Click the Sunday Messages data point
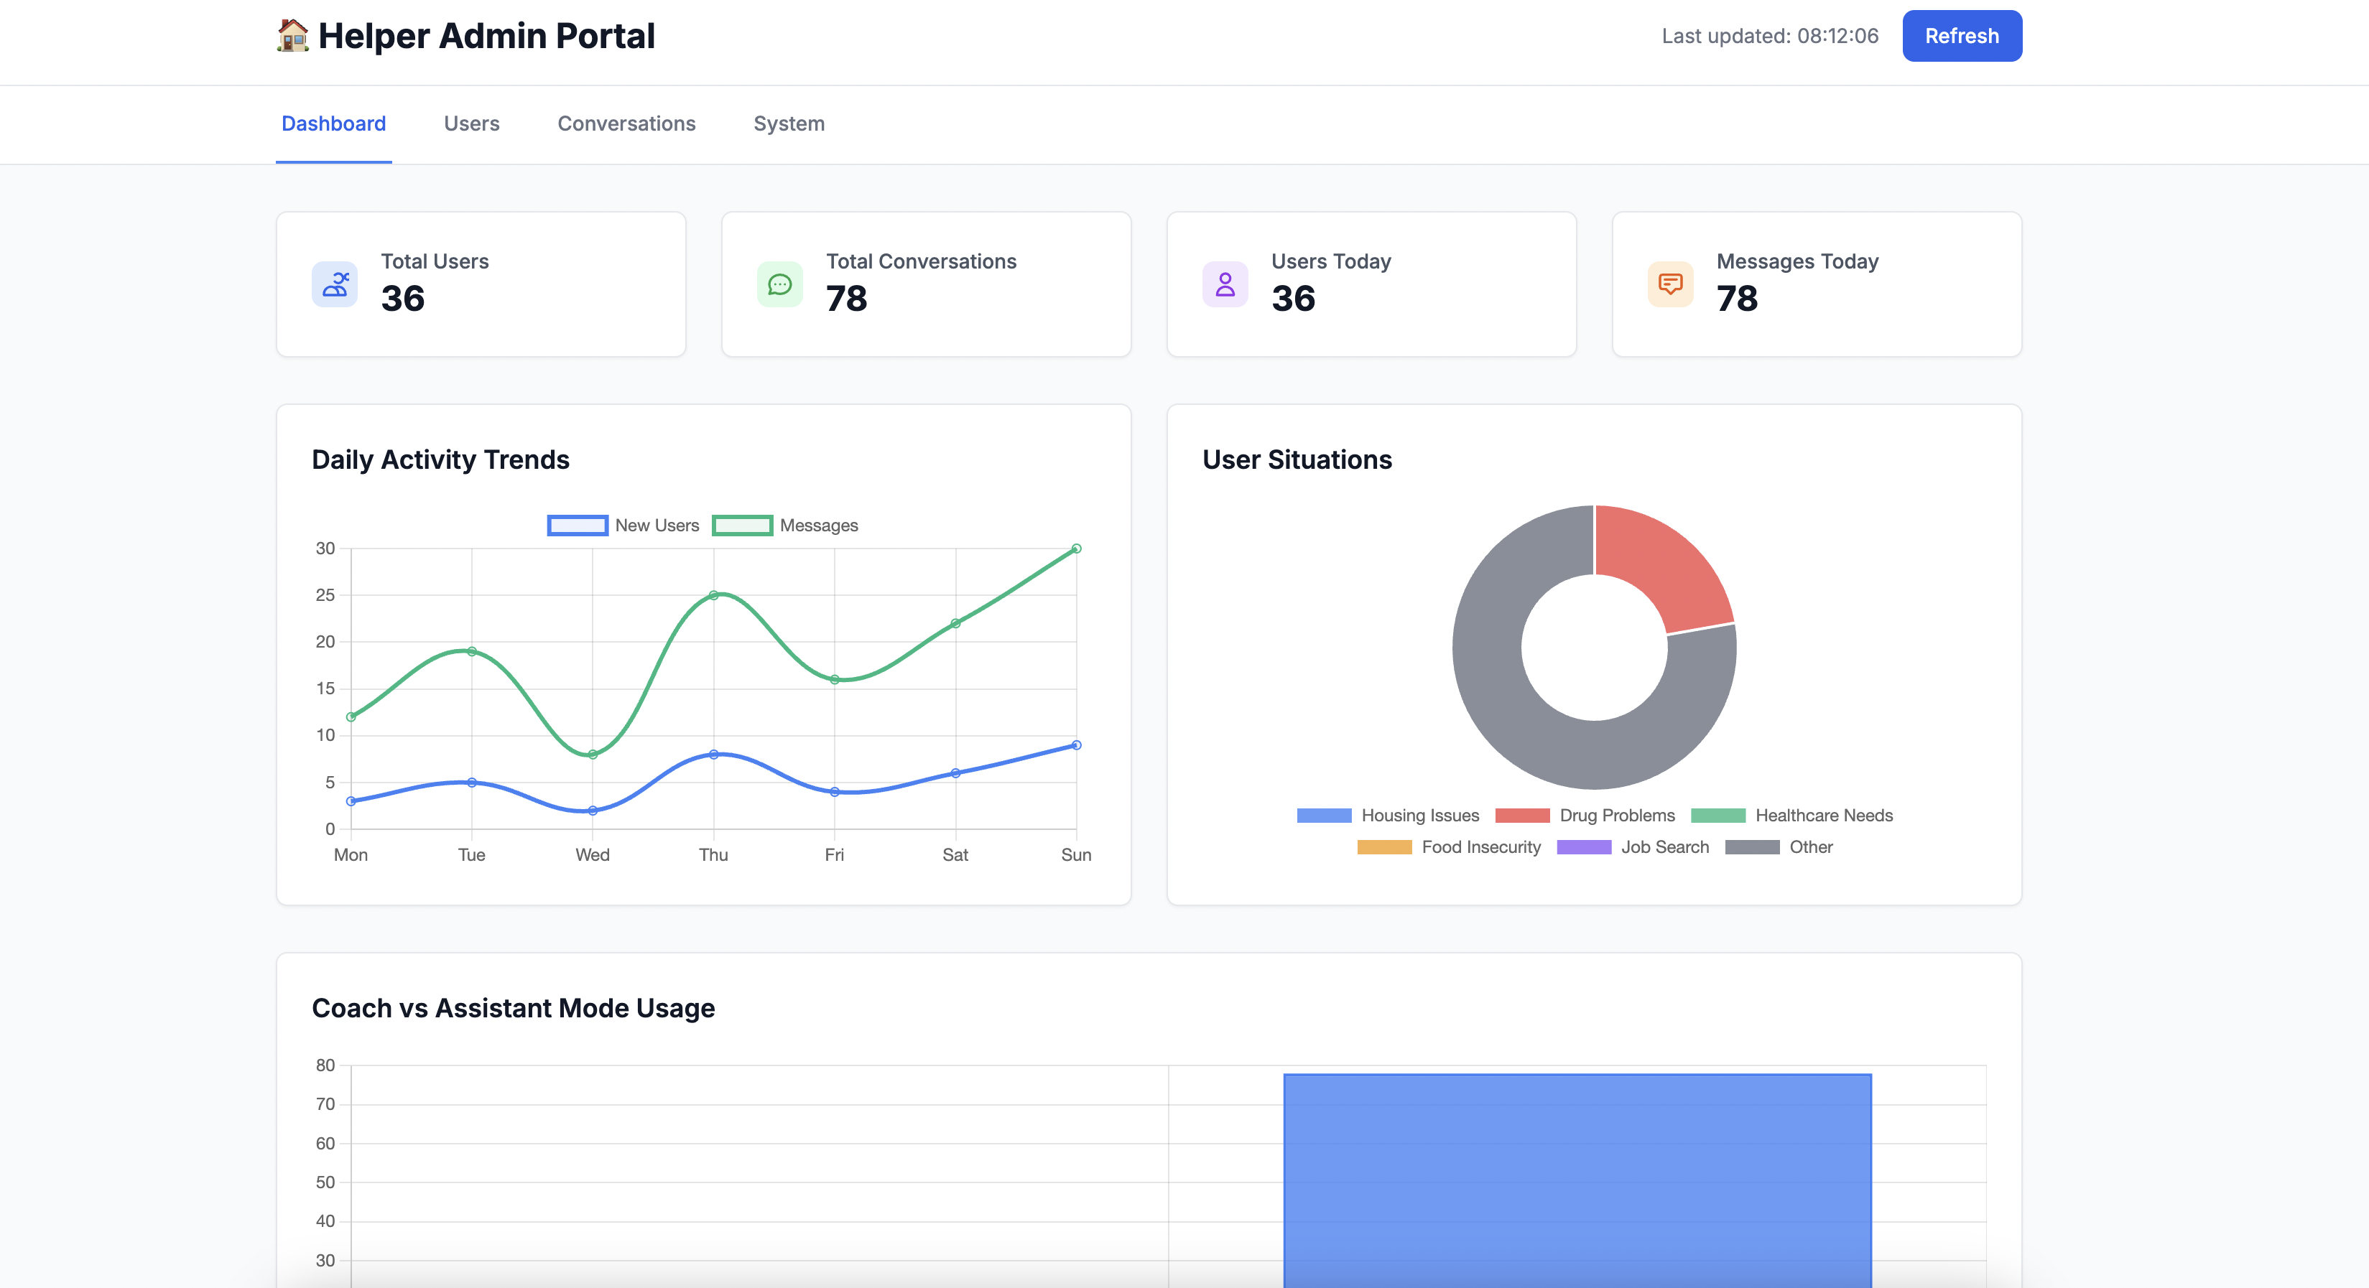 pos(1076,549)
